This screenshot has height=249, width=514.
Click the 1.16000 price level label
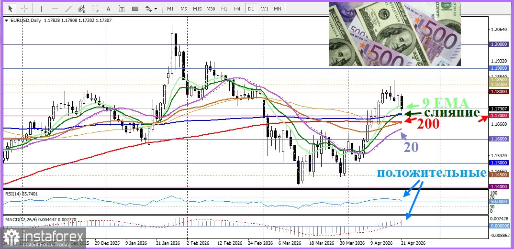(499, 139)
